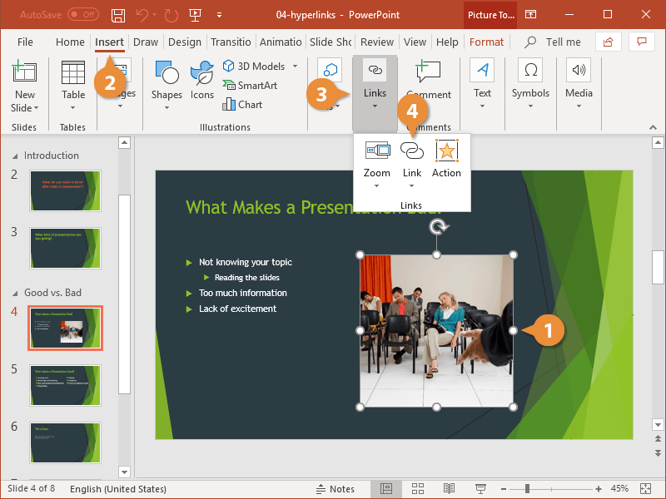The image size is (666, 499).
Task: Toggle the Notes pane
Action: (335, 489)
